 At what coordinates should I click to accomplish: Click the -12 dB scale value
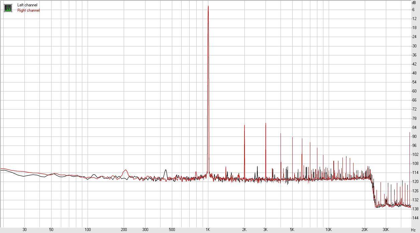[414, 19]
